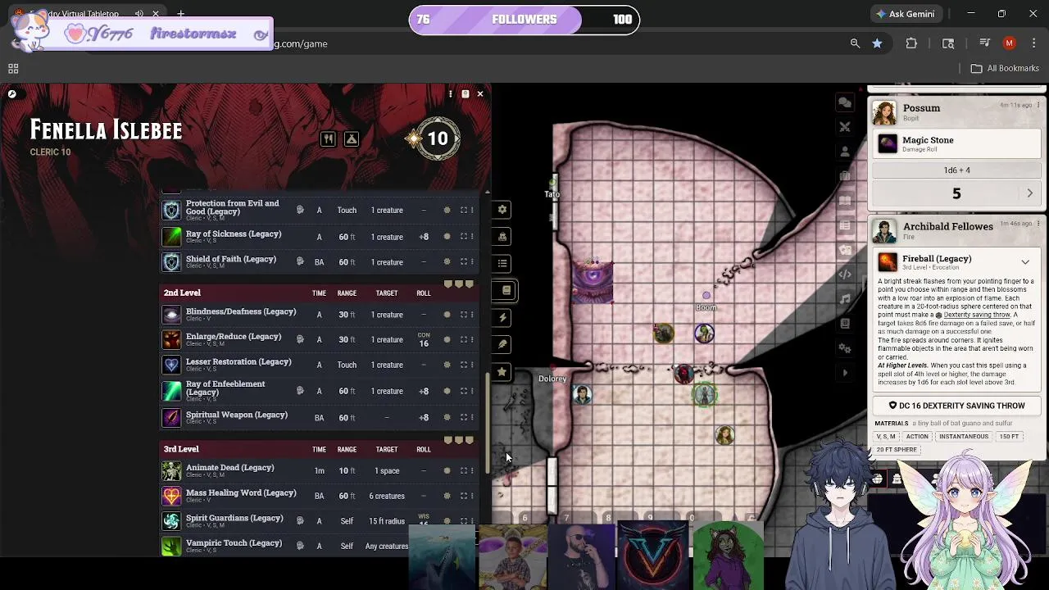This screenshot has width=1049, height=590.
Task: Select the Features list tab icon on sheet
Action: tap(502, 264)
